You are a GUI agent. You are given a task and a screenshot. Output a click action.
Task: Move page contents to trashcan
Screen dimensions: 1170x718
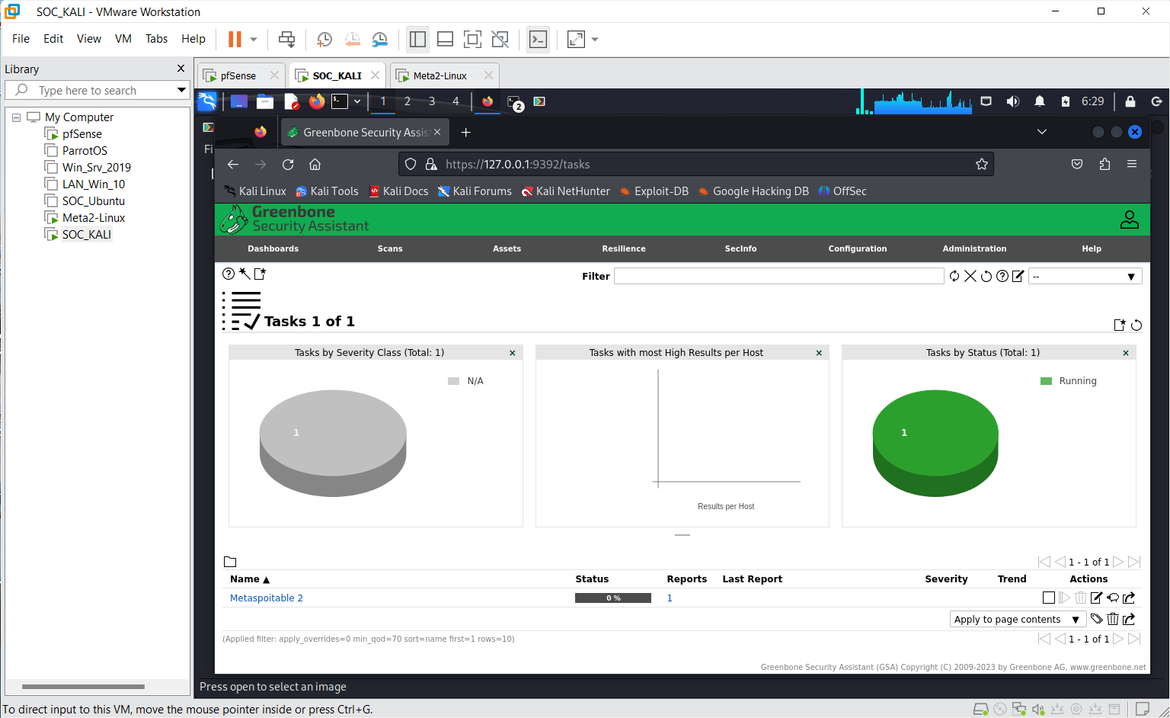point(1113,619)
